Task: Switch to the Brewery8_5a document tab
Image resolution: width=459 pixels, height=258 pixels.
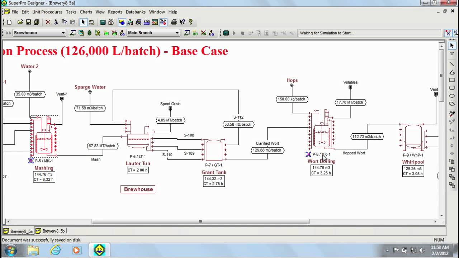Action: pos(18,231)
